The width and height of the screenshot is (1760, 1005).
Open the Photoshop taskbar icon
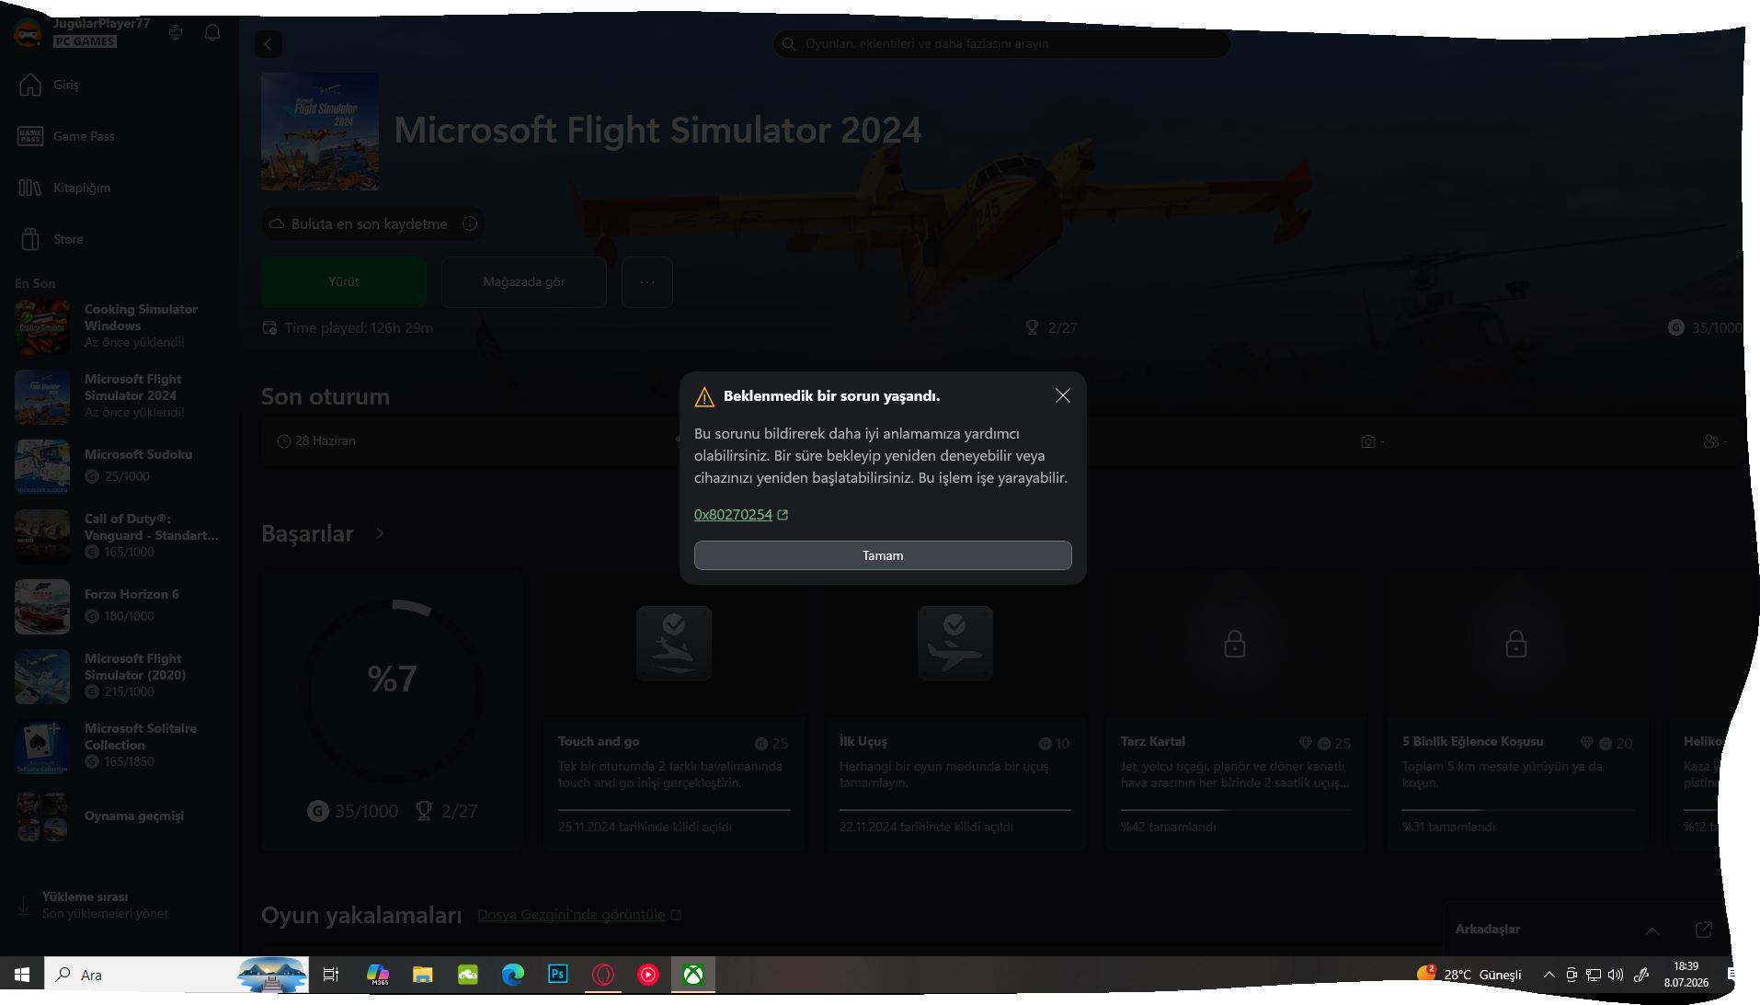(x=558, y=975)
